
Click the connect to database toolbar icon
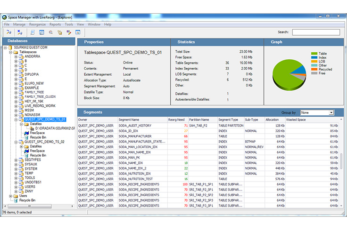(9, 32)
